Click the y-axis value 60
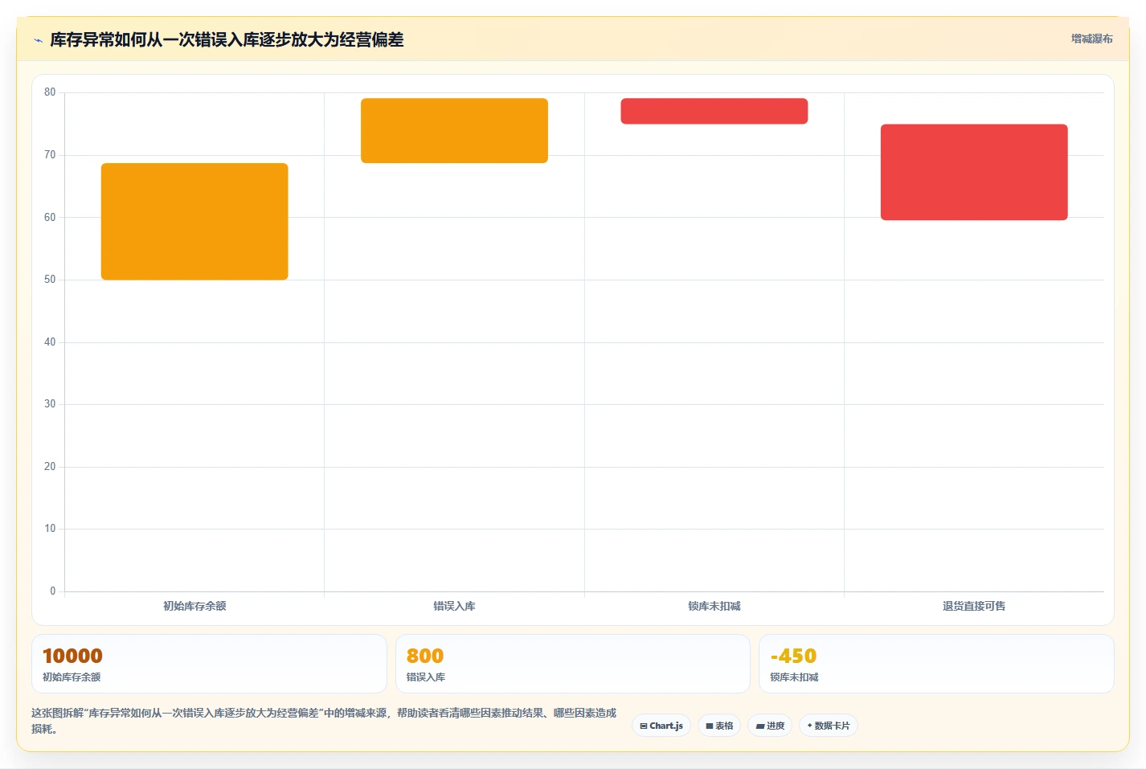This screenshot has height=769, width=1146. (50, 217)
